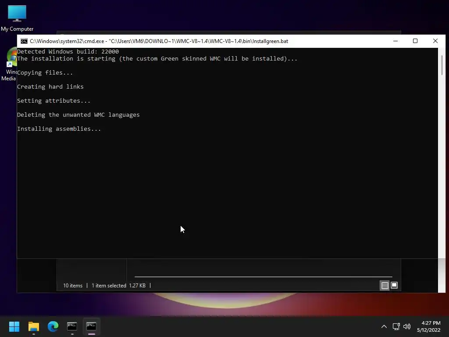Click the 'Copying files...' line
The height and width of the screenshot is (337, 449).
tap(45, 73)
